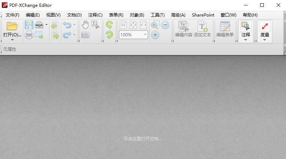The width and height of the screenshot is (286, 159).
Task: Open the 高级(A) menu
Action: [x=178, y=15]
